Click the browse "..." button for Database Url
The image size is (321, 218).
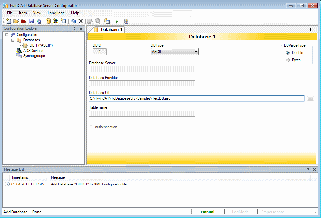(310, 98)
